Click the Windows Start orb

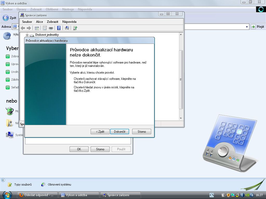[x=7, y=195]
